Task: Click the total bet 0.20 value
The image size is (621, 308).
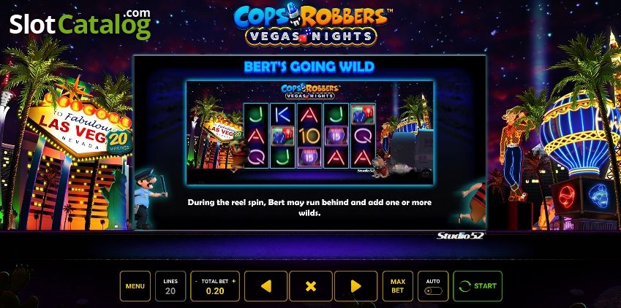Action: tap(215, 291)
